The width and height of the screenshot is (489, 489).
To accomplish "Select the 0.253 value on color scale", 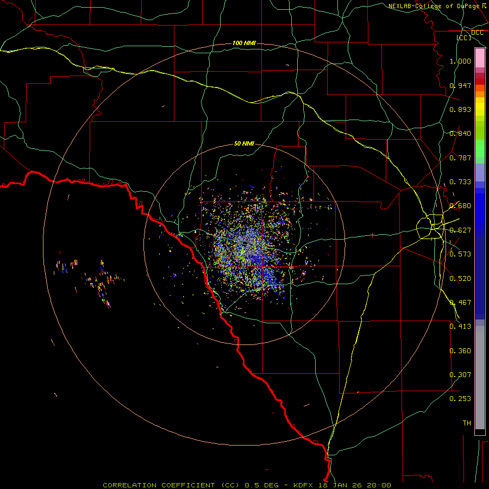I will pos(460,399).
